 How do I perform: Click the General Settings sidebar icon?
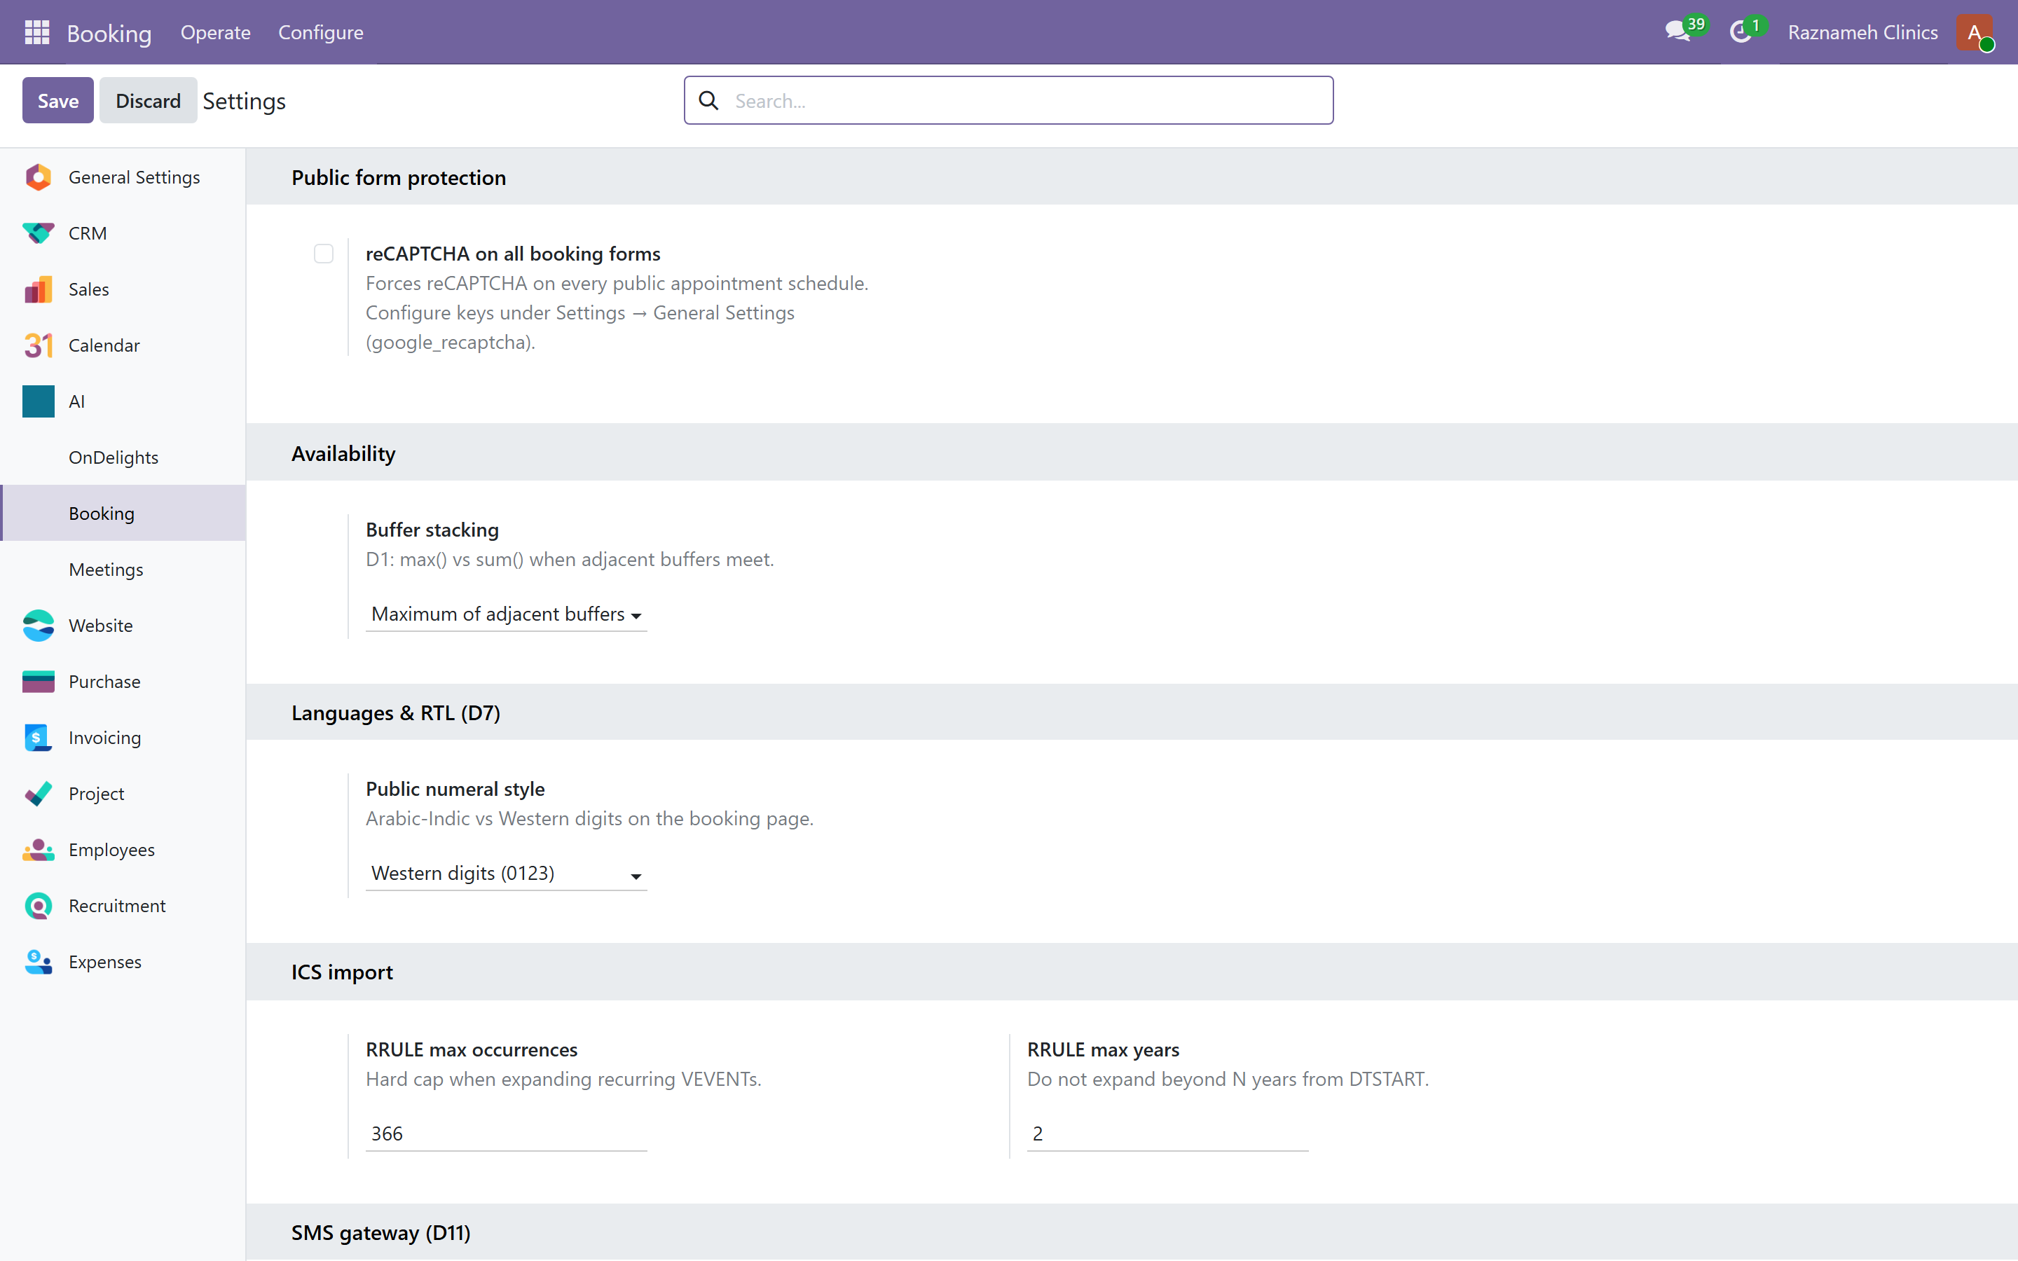(x=39, y=178)
